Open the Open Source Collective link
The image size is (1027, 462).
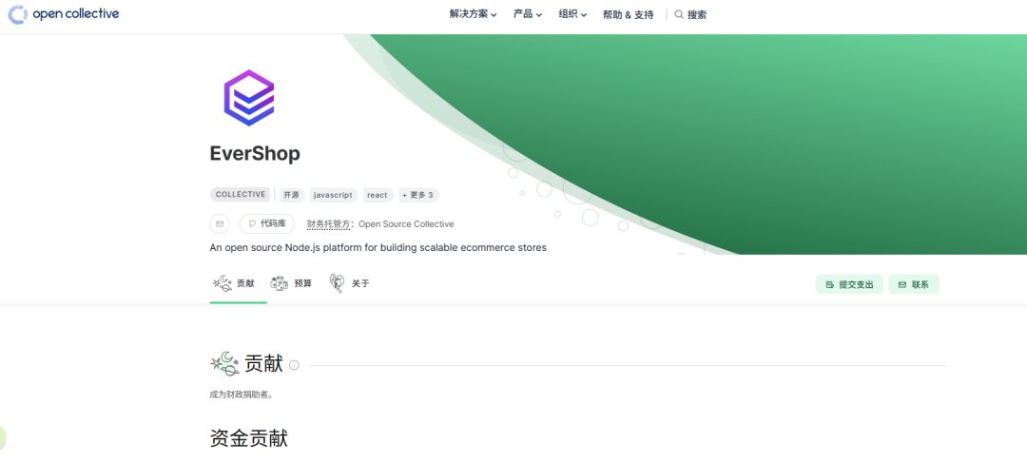pos(406,223)
